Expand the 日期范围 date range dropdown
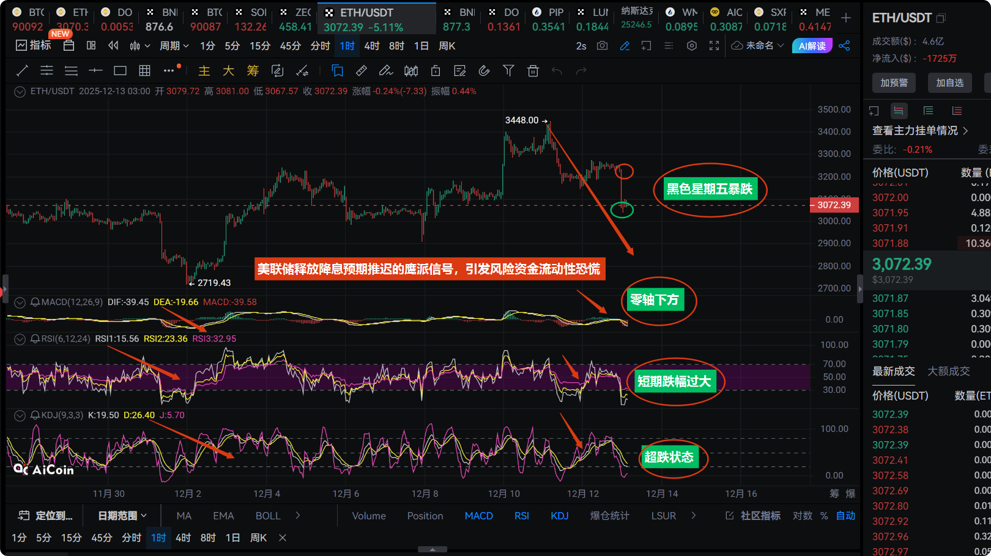This screenshot has width=991, height=556. (x=122, y=516)
